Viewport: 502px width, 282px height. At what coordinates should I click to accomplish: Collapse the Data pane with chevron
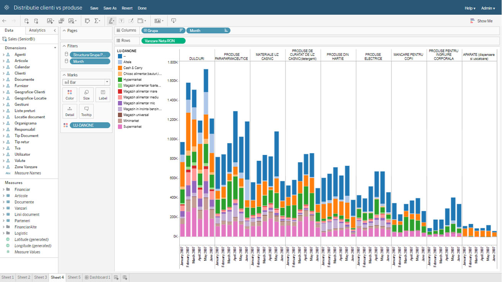[55, 30]
